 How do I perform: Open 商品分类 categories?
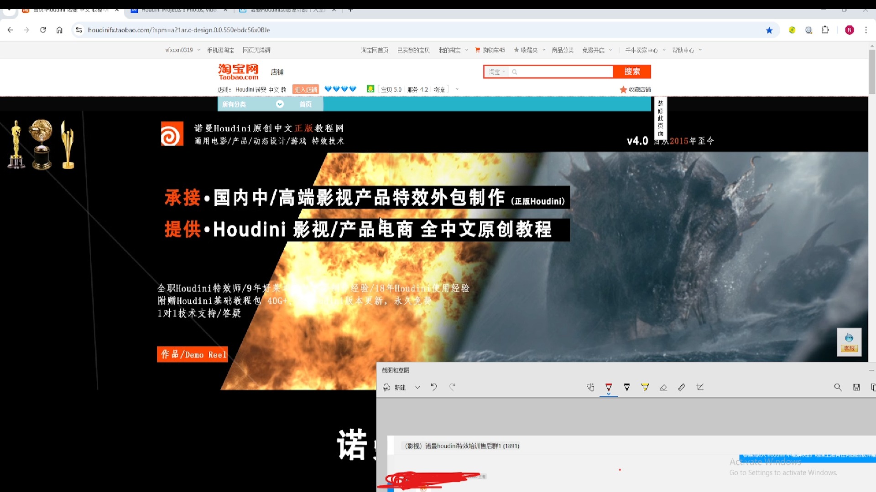[x=563, y=50]
